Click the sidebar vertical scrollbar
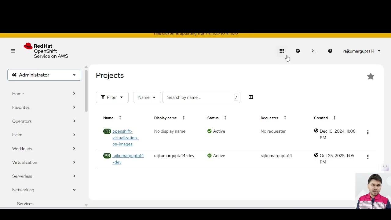This screenshot has width=391, height=220. click(86, 91)
